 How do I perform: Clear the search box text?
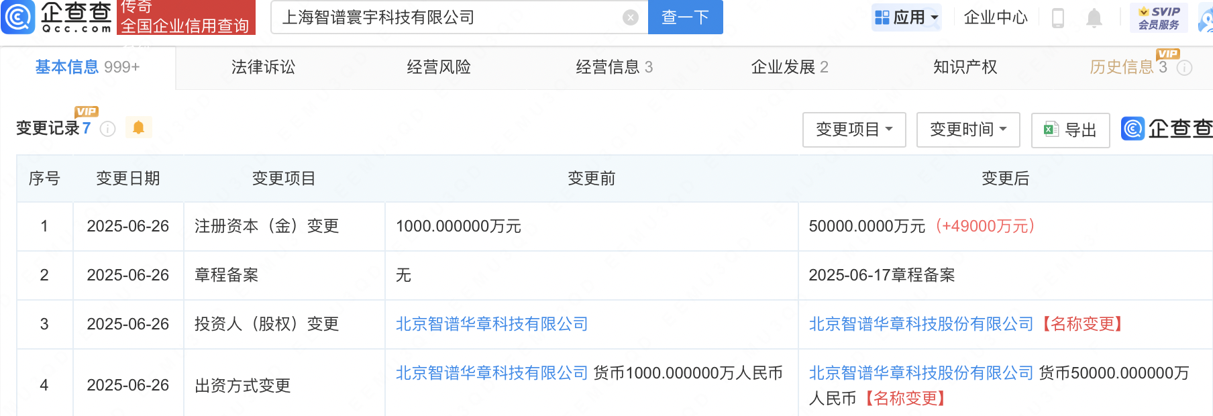click(630, 17)
